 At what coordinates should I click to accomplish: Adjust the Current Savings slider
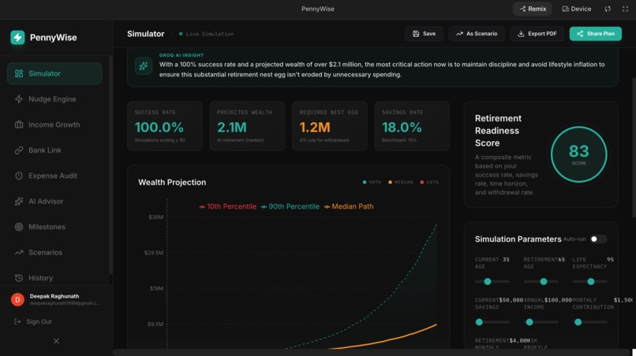point(492,322)
